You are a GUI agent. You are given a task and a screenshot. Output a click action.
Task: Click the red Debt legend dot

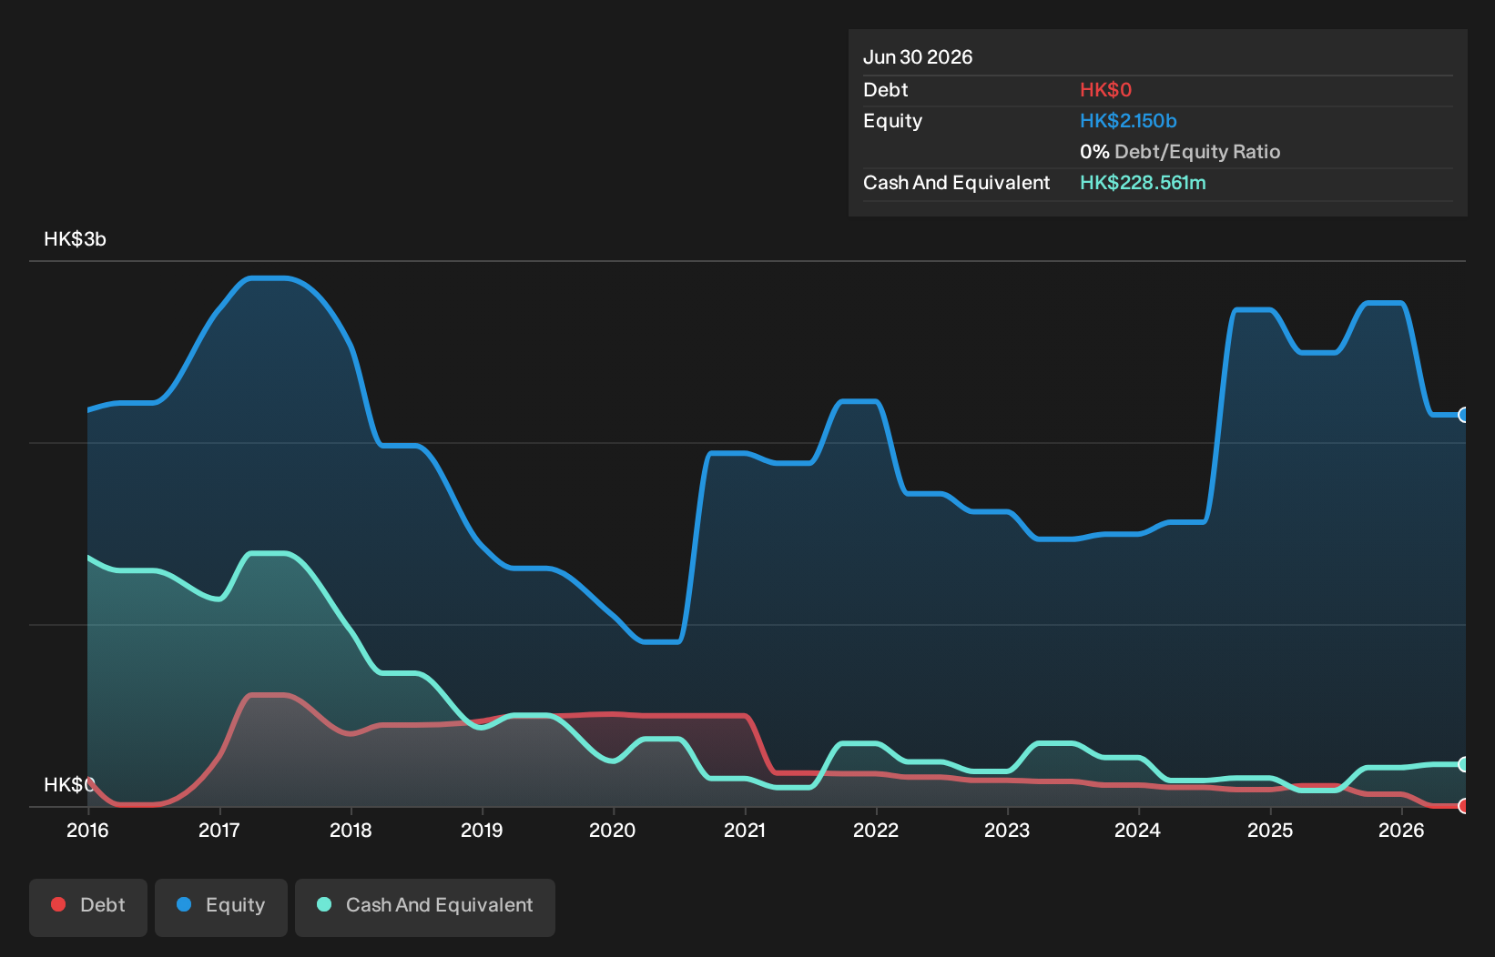[58, 904]
